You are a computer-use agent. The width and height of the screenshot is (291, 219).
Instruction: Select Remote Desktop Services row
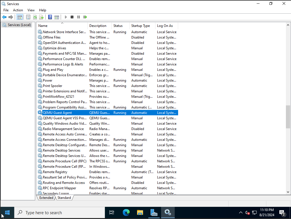click(x=108, y=150)
